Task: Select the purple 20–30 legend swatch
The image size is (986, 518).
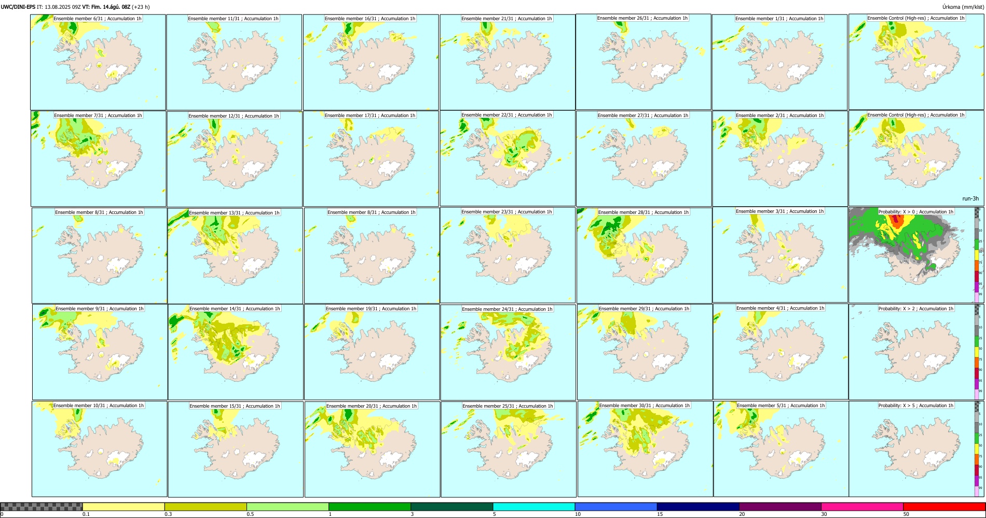Action: tap(780, 507)
